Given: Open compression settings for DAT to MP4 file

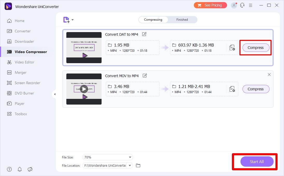Looking at the screenshot, I should point(232,48).
